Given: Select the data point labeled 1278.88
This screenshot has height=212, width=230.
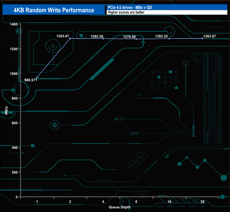Looking at the screenshot, I should 136,39.
